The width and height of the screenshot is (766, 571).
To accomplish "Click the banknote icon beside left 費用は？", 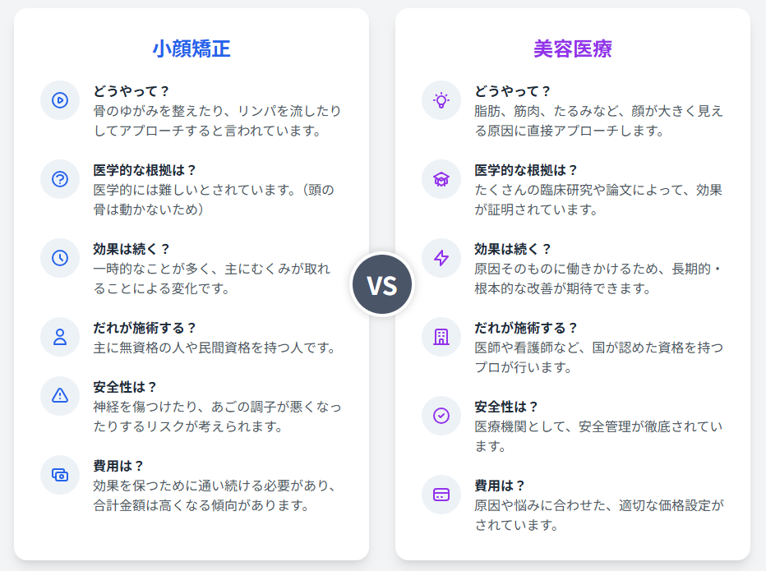I will 60,474.
